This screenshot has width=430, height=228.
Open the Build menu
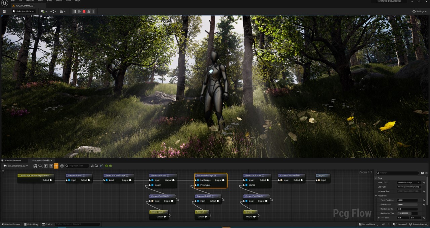click(x=49, y=1)
